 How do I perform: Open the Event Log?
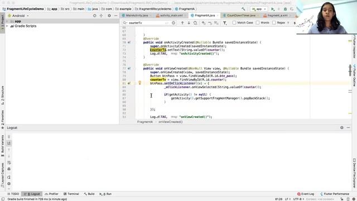point(306,194)
